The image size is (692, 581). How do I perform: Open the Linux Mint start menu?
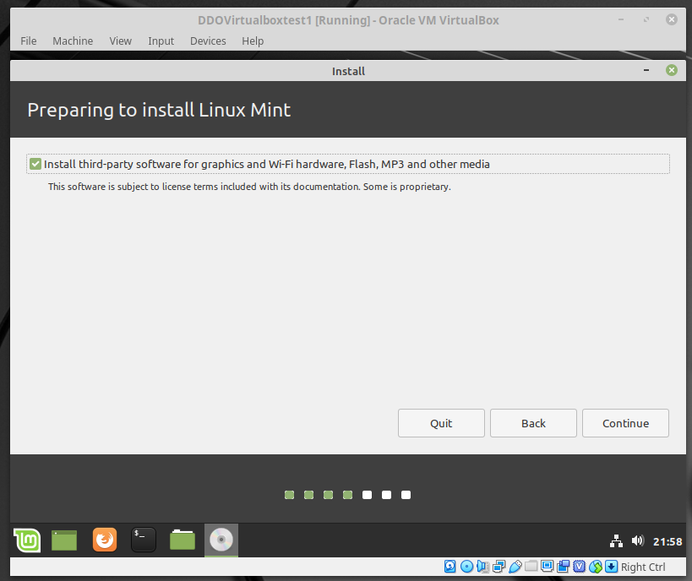(x=27, y=540)
